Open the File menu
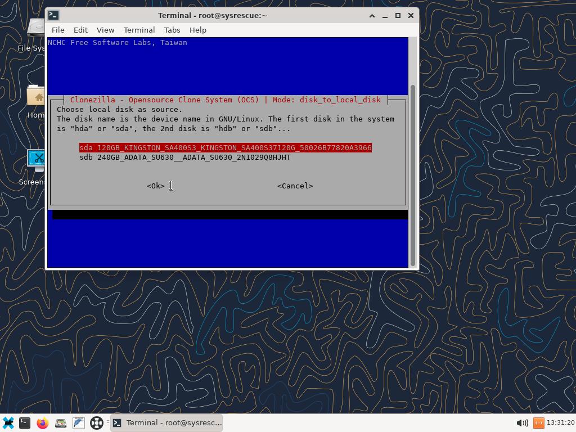576x432 pixels. [58, 30]
